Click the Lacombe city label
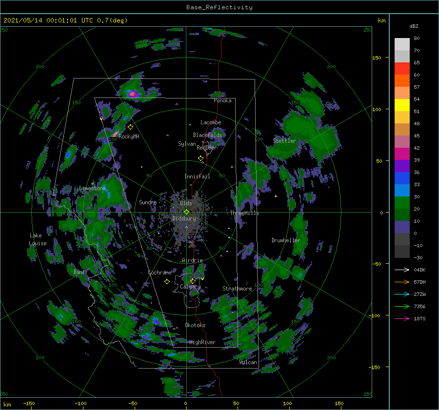Screen dimensions: 439x410 211,122
